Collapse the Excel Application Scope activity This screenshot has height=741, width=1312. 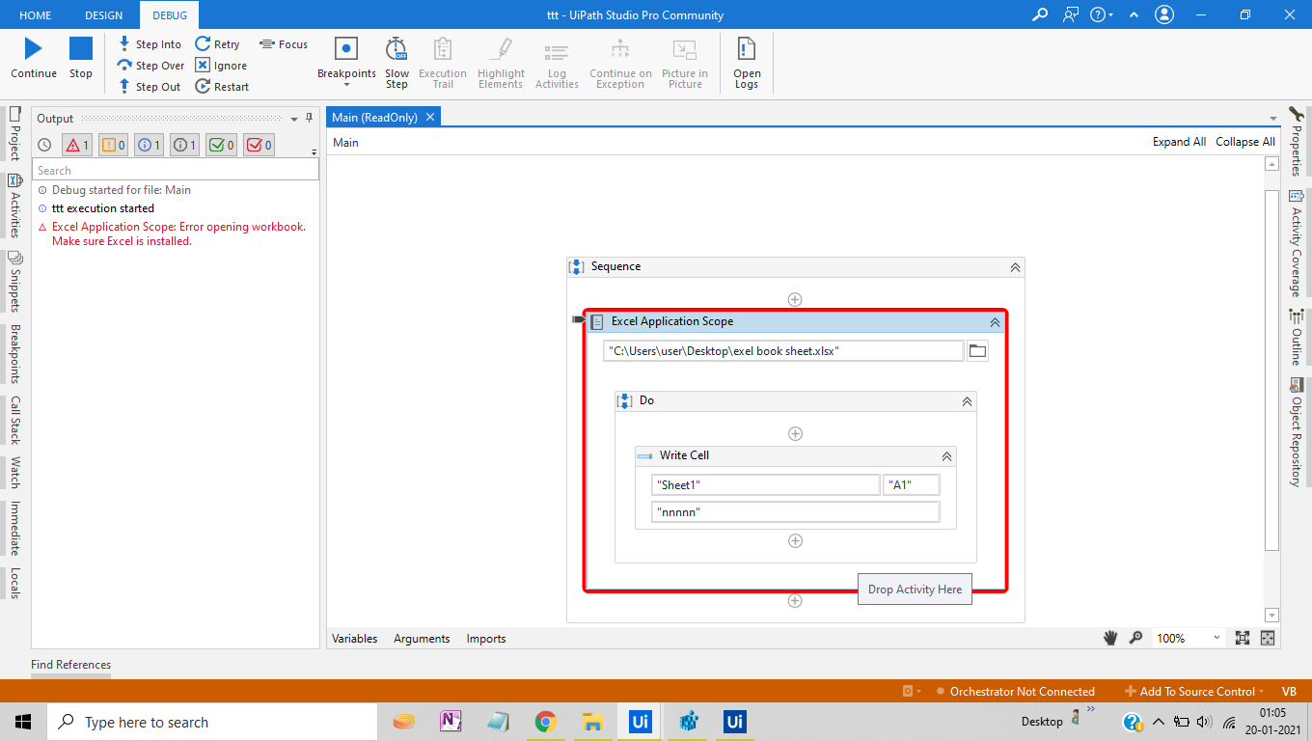996,322
